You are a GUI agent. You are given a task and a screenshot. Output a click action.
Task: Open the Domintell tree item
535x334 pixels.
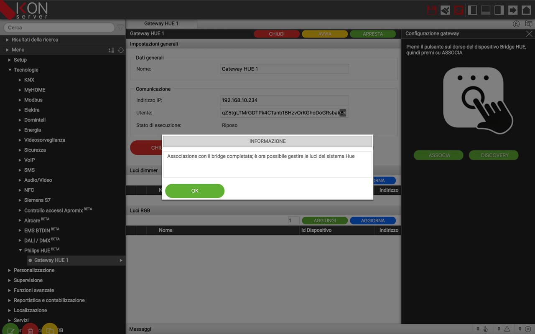click(x=35, y=120)
